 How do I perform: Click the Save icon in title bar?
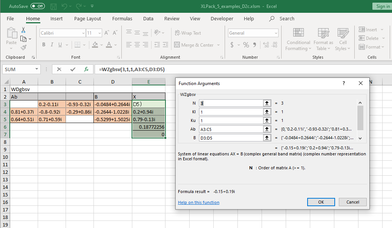54,6
